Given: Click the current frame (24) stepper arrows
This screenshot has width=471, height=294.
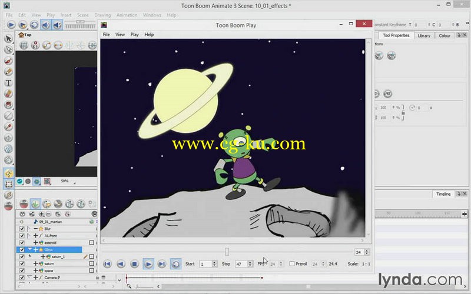Looking at the screenshot, I should tap(366, 252).
